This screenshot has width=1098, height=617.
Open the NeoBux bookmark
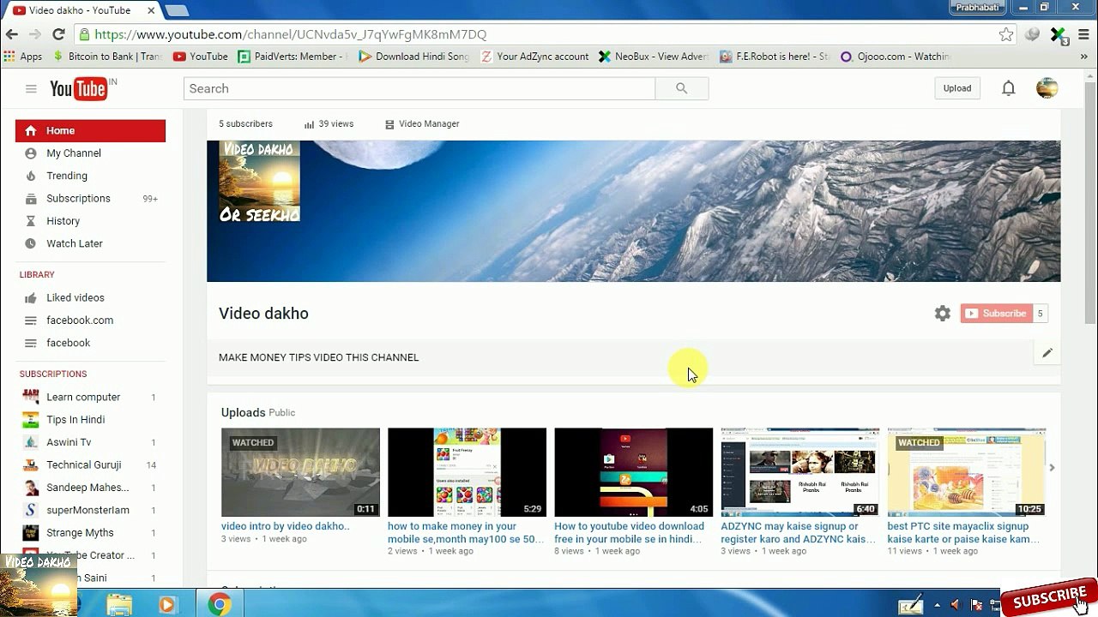click(654, 57)
